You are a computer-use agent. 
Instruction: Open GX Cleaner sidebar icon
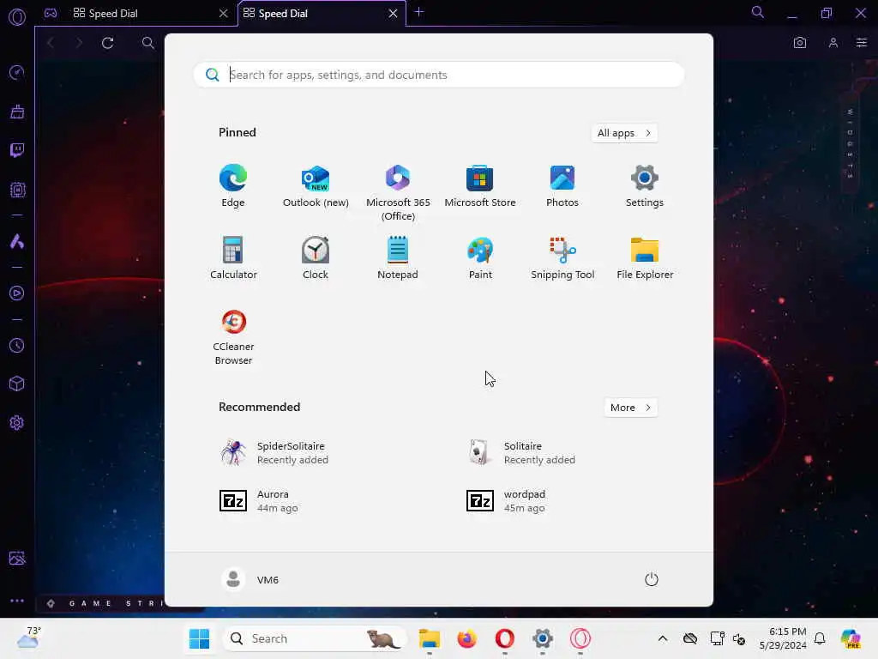click(17, 112)
